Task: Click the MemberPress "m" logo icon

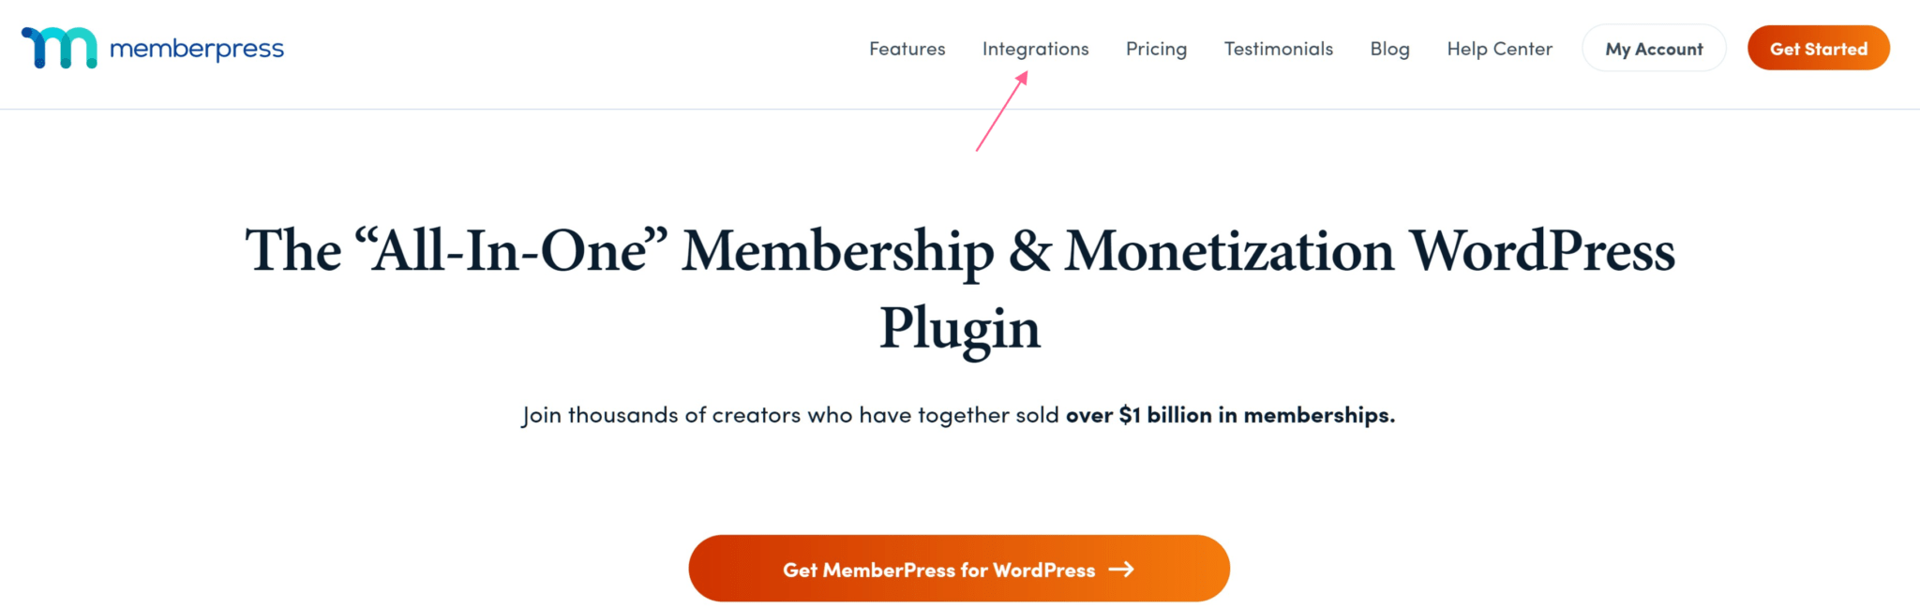Action: click(x=59, y=48)
